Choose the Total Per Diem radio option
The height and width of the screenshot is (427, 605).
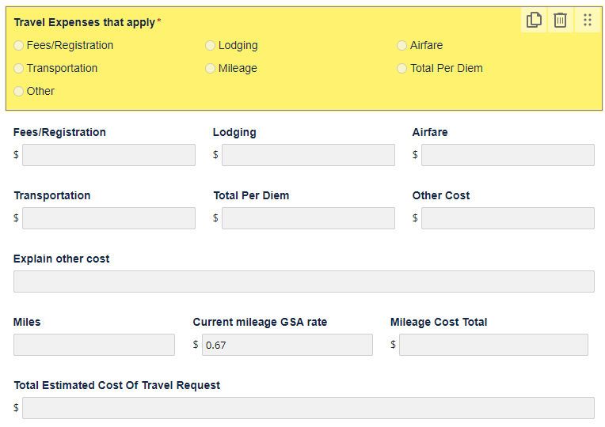click(402, 69)
